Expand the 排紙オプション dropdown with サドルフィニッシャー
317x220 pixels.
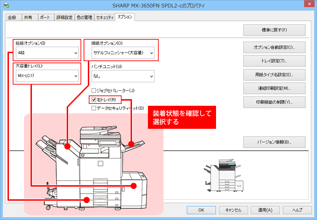click(x=123, y=53)
